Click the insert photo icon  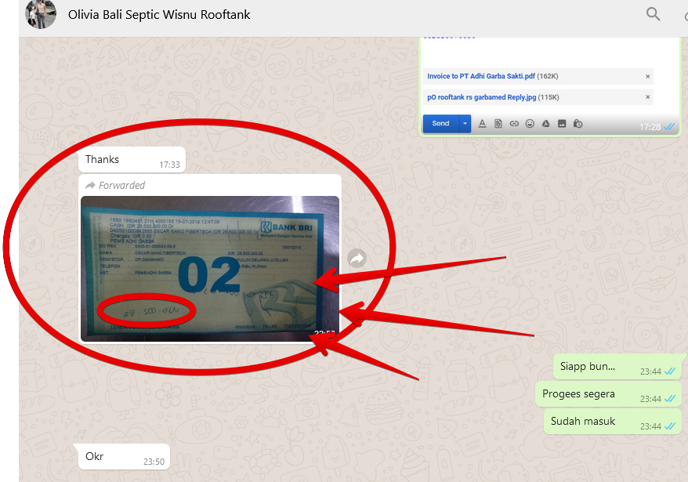(x=562, y=123)
